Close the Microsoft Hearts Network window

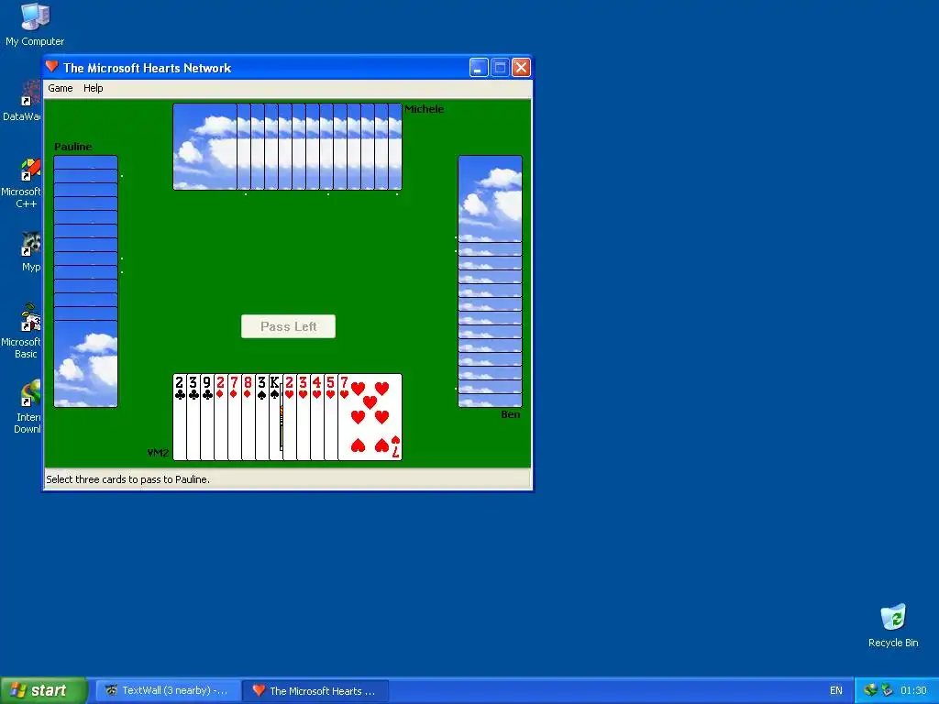point(521,68)
